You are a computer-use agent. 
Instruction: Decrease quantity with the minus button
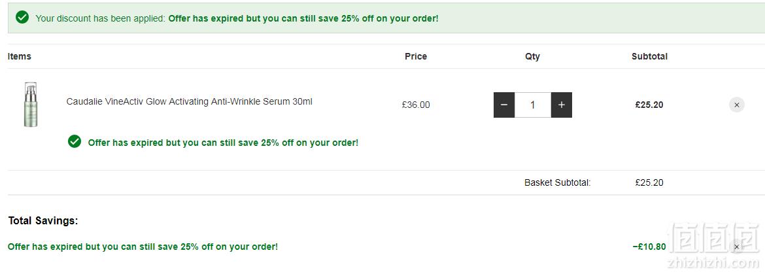point(504,105)
